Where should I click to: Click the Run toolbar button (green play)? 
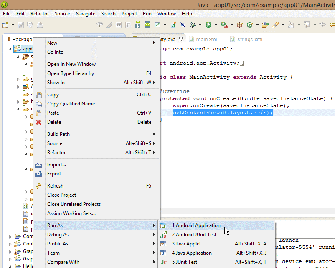[x=208, y=25]
